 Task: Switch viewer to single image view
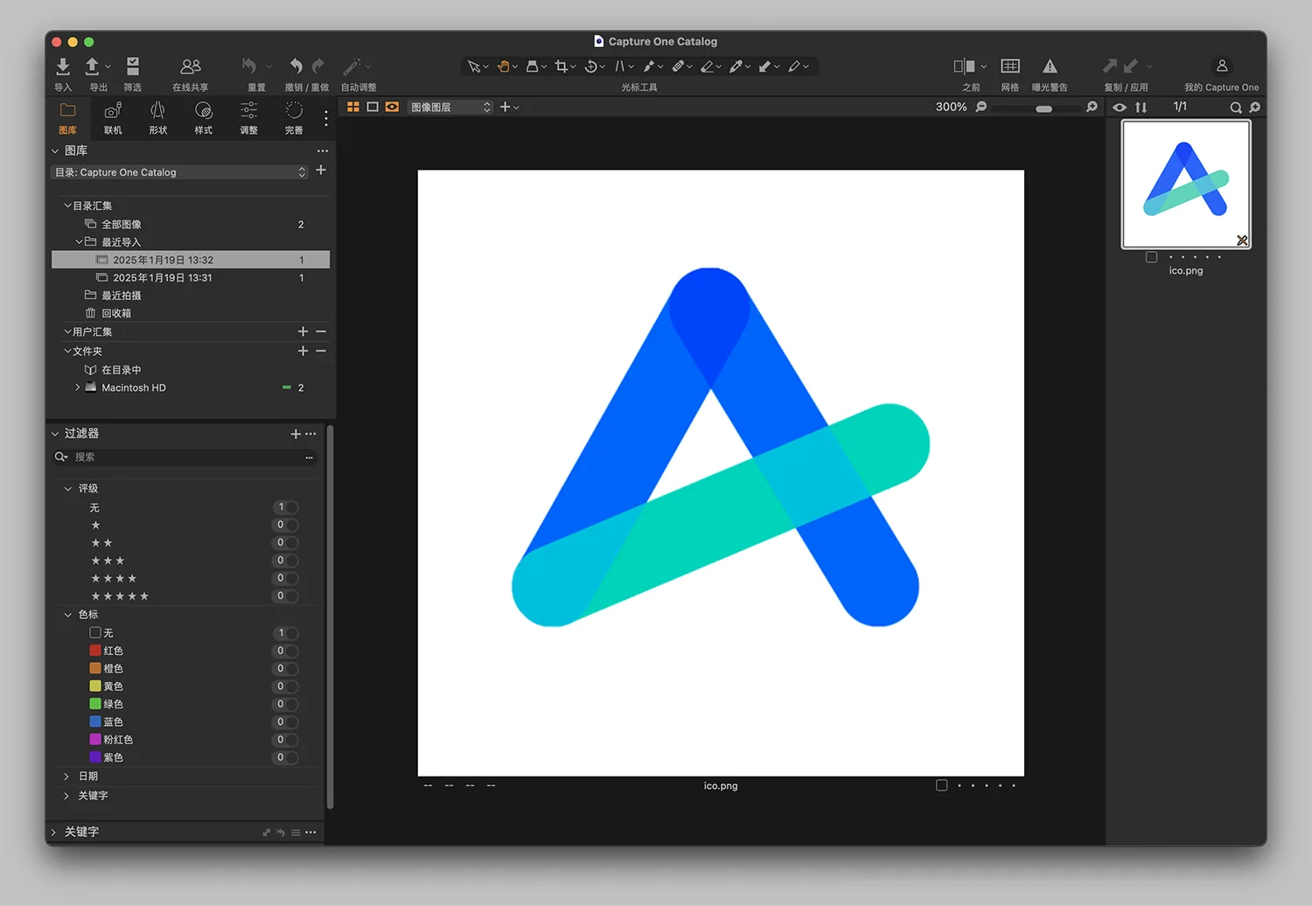pos(373,107)
